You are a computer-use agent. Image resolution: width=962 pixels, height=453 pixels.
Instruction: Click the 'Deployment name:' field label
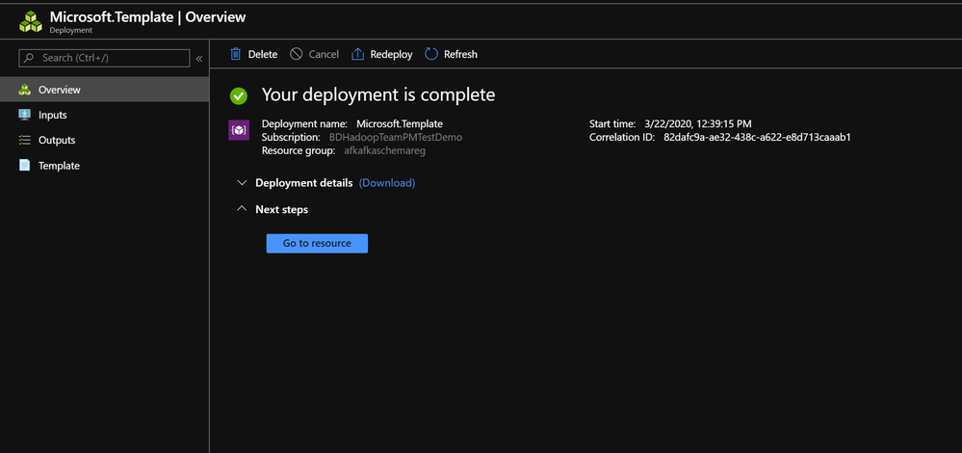coord(305,123)
